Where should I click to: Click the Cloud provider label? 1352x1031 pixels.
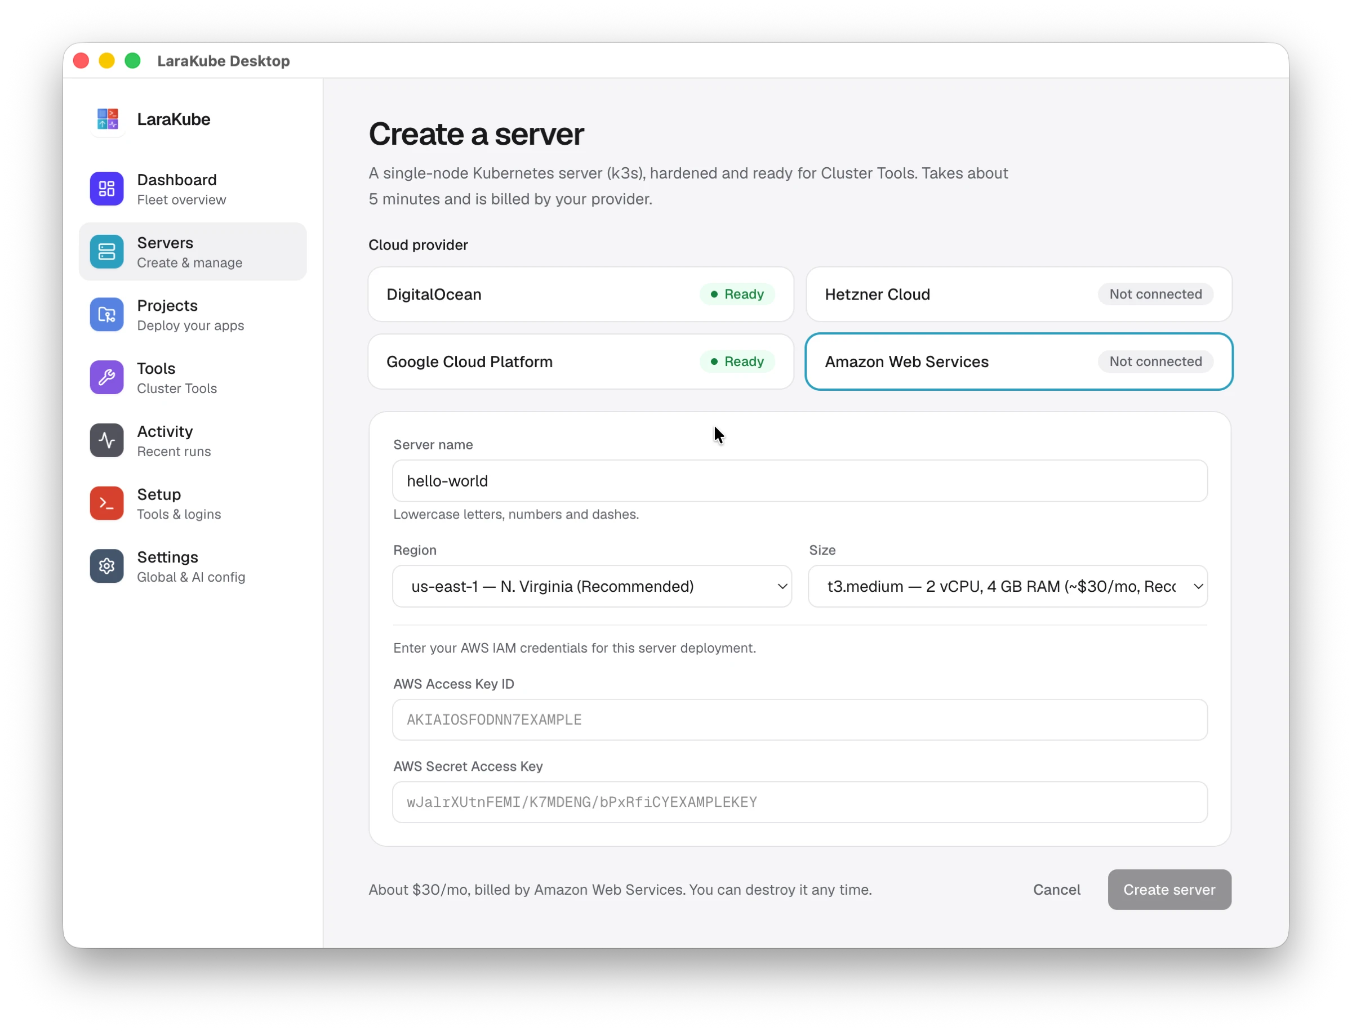(418, 245)
